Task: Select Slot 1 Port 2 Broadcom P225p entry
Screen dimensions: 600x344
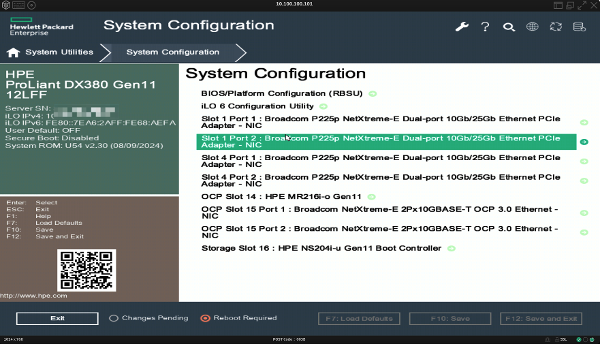Action: 386,142
